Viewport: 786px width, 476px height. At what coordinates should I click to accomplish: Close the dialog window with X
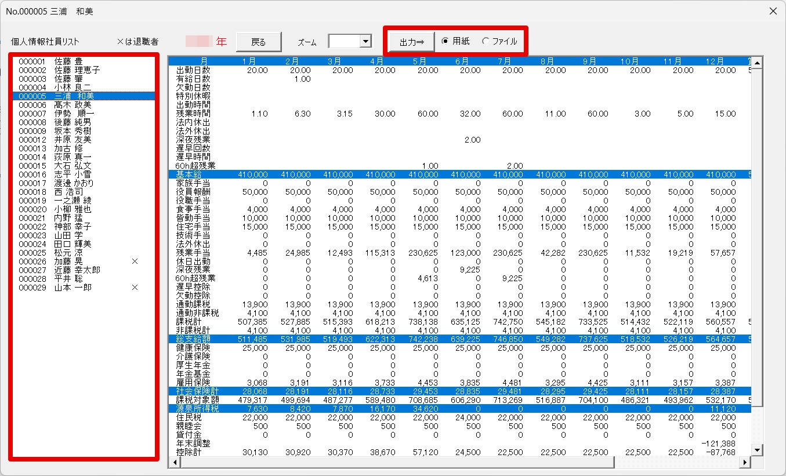point(773,11)
